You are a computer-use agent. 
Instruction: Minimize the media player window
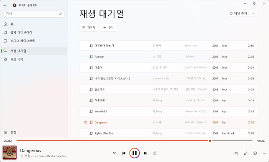point(245,3)
